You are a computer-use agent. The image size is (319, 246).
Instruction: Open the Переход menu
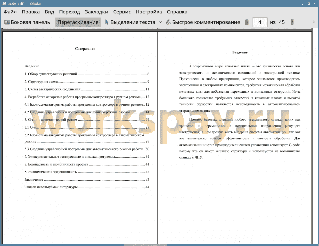point(69,12)
